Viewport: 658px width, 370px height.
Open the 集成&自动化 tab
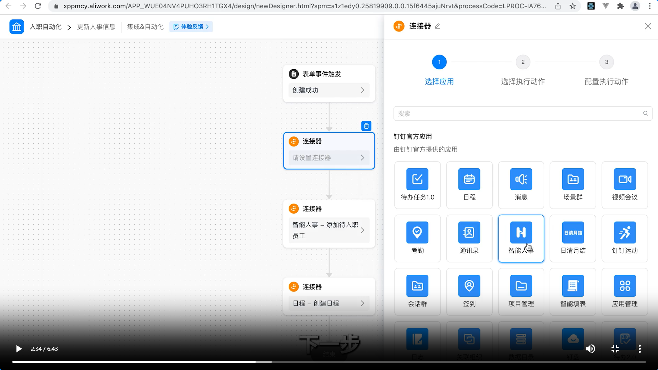pos(145,27)
